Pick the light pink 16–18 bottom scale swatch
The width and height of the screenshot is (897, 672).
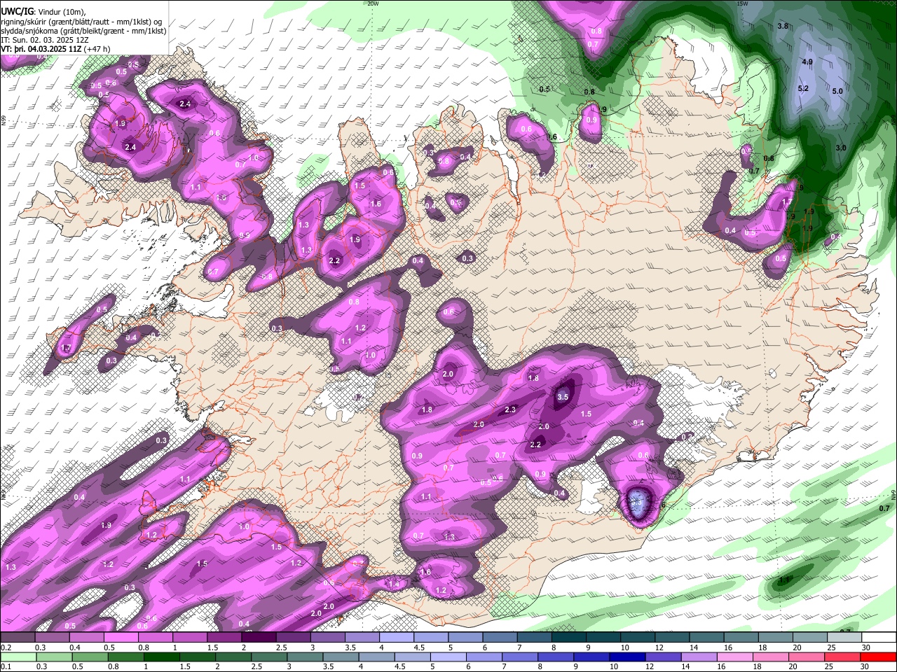(736, 657)
